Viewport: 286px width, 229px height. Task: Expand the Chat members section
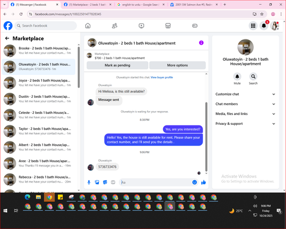pyautogui.click(x=245, y=104)
